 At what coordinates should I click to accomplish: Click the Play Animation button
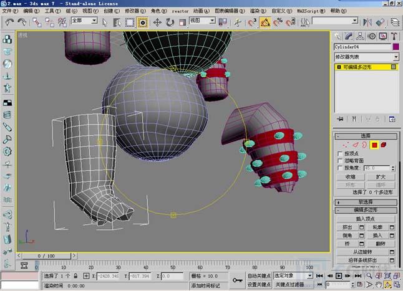(339, 276)
